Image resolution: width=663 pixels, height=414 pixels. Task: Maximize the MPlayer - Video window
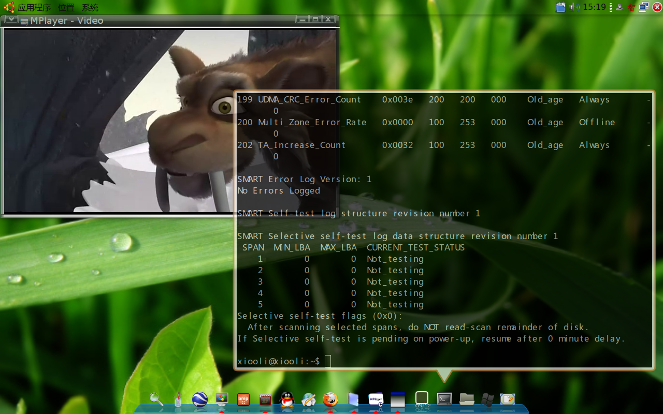point(315,19)
